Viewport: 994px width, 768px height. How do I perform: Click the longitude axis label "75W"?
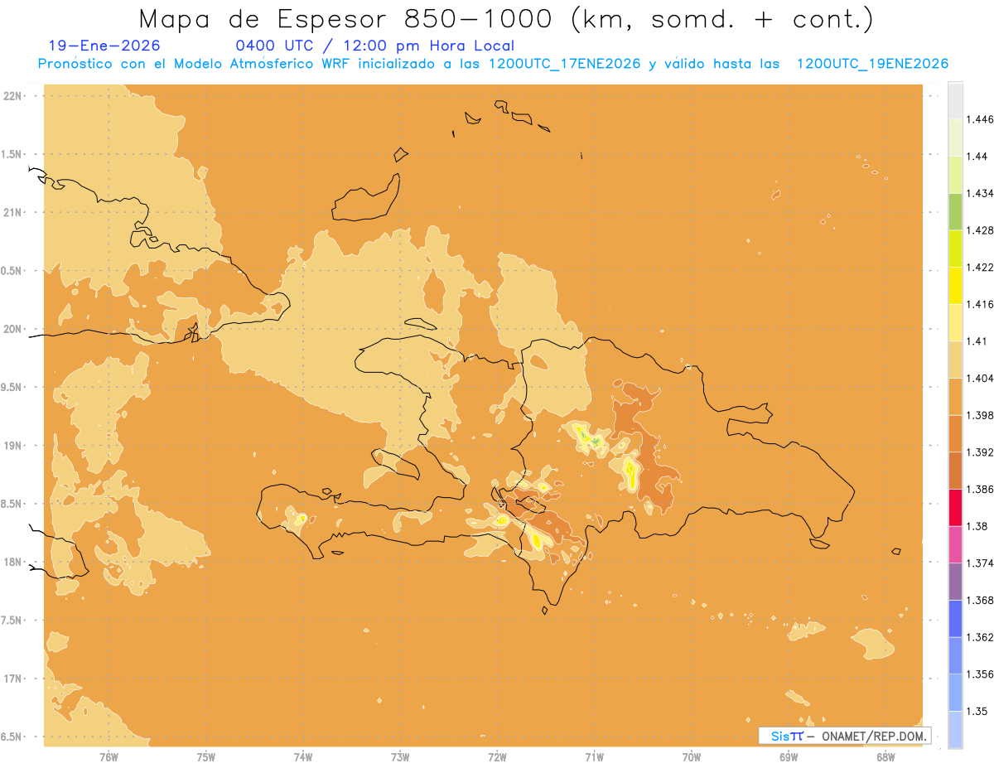click(205, 756)
